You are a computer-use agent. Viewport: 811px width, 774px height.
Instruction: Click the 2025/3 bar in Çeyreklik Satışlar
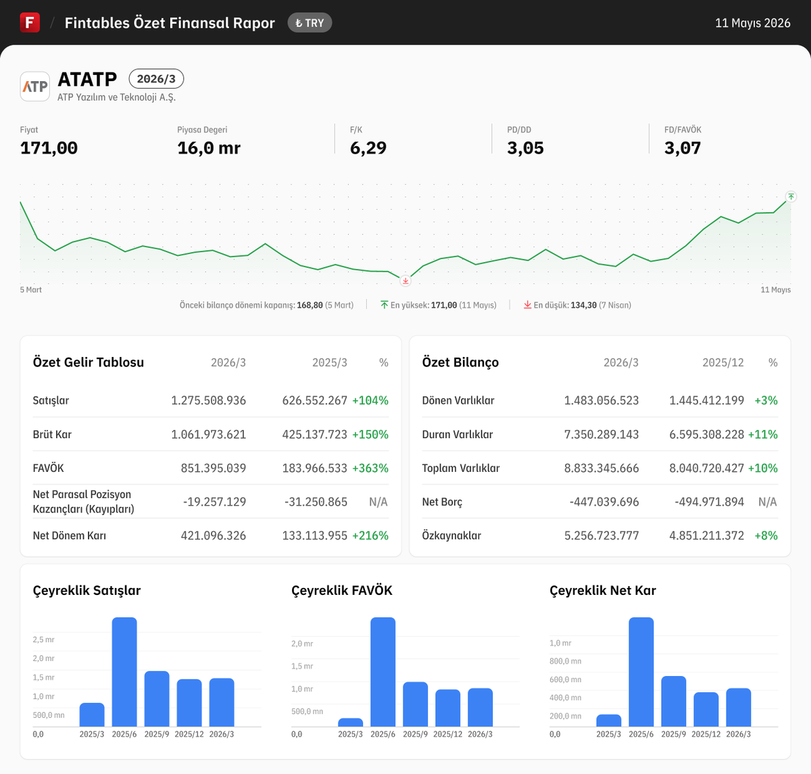(92, 715)
